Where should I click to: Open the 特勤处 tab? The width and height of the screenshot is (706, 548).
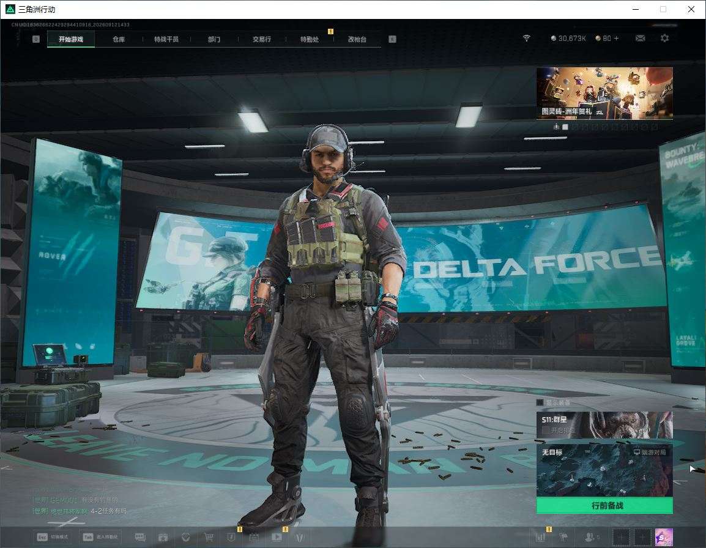tap(310, 39)
